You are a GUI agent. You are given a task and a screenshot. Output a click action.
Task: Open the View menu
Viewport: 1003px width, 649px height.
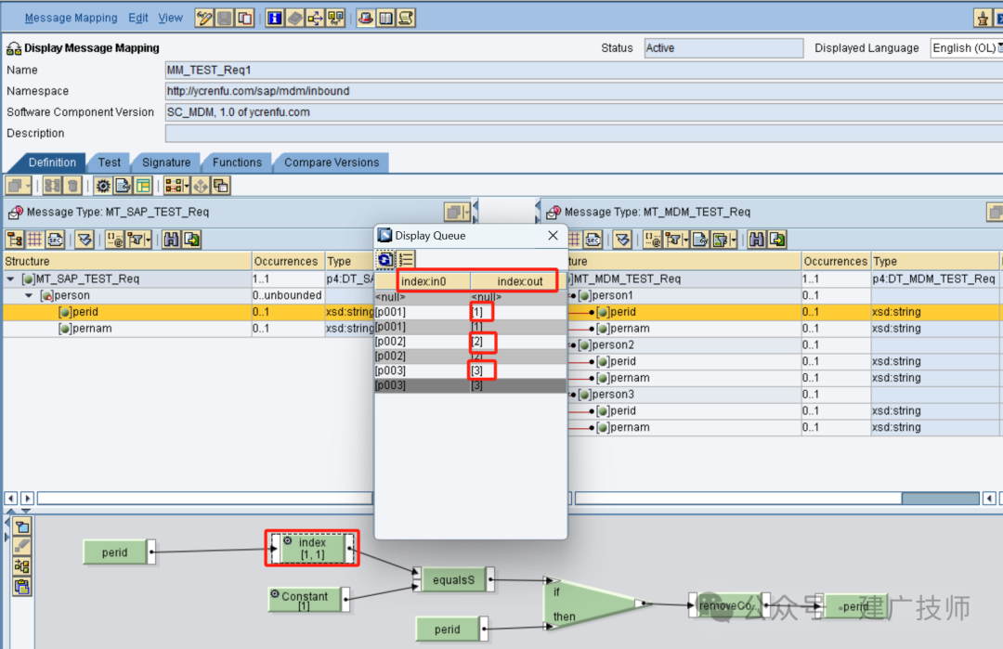170,18
